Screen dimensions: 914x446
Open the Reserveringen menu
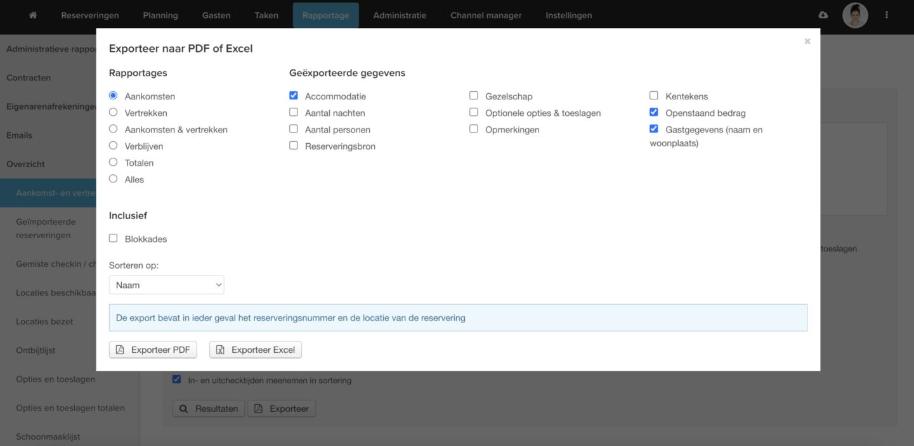point(90,15)
